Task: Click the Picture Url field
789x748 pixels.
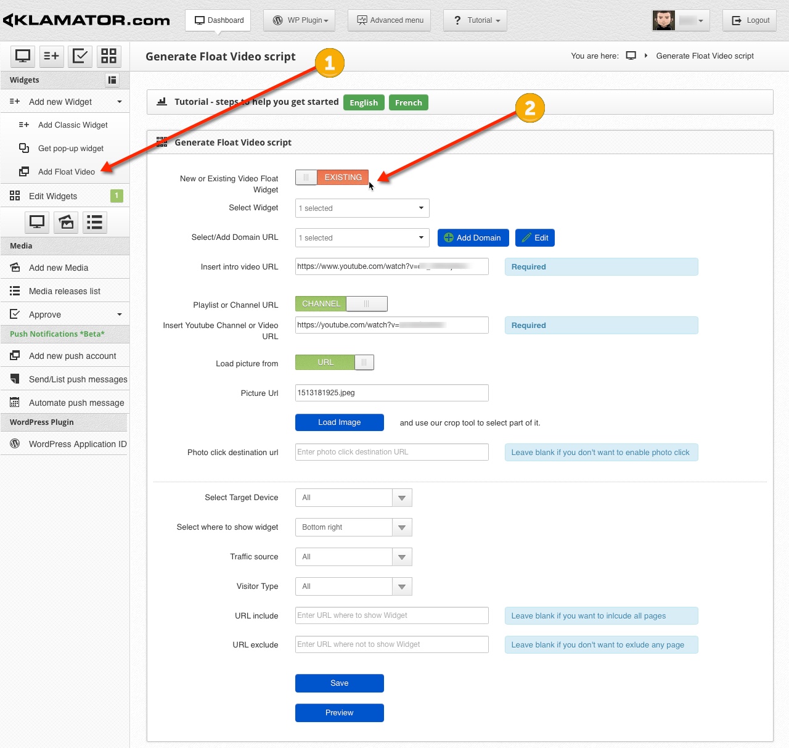Action: click(392, 393)
